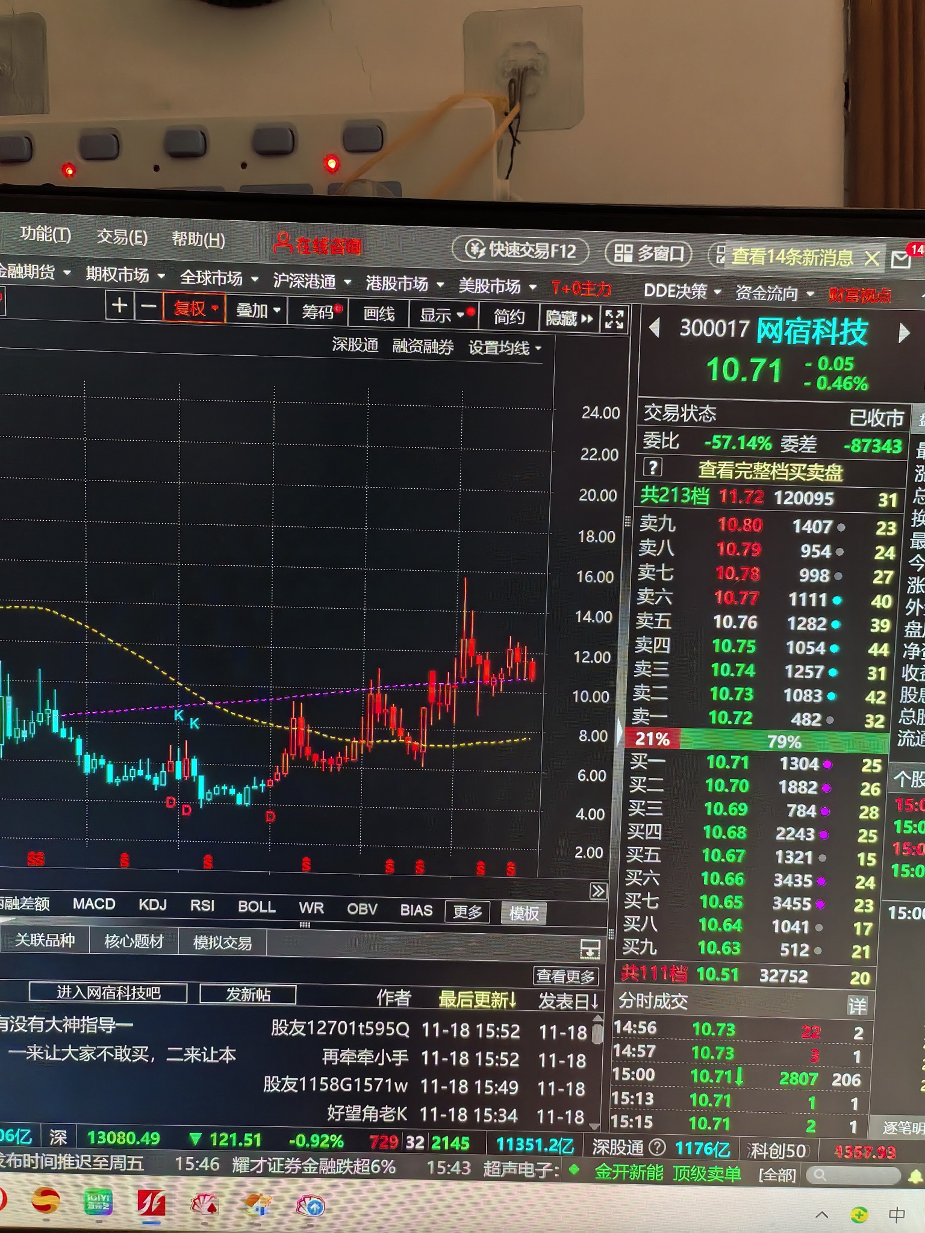Open the blue-arrow card taskbar icon
This screenshot has height=1233, width=925.
click(311, 1205)
